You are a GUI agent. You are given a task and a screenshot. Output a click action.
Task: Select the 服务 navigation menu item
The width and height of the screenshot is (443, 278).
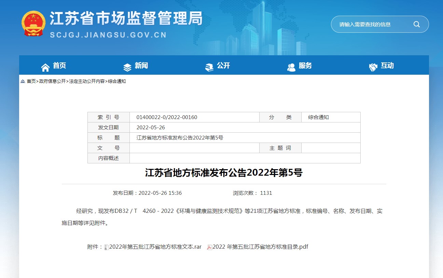click(x=305, y=65)
